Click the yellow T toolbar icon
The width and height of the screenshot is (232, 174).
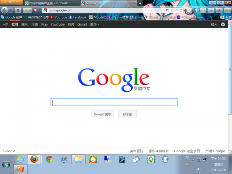coord(203,10)
